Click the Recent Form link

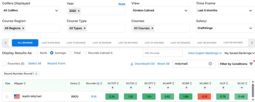point(56,63)
